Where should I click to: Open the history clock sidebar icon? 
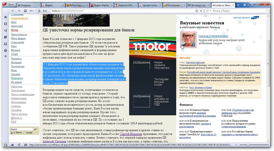tap(5, 50)
